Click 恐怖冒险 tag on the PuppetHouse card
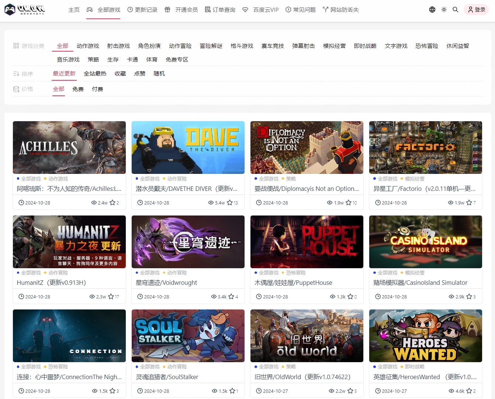The height and width of the screenshot is (399, 495). pos(296,273)
